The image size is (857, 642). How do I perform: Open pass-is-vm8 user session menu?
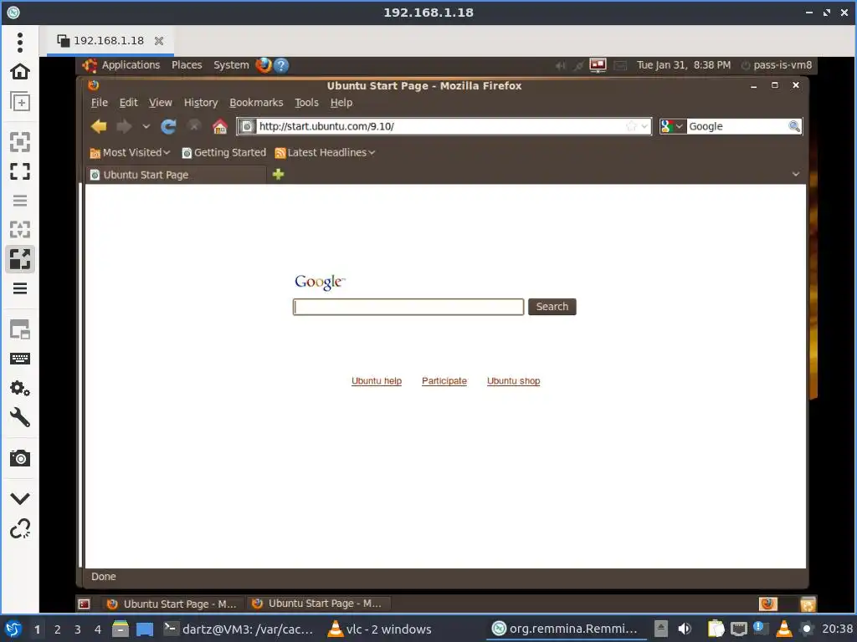coord(776,65)
